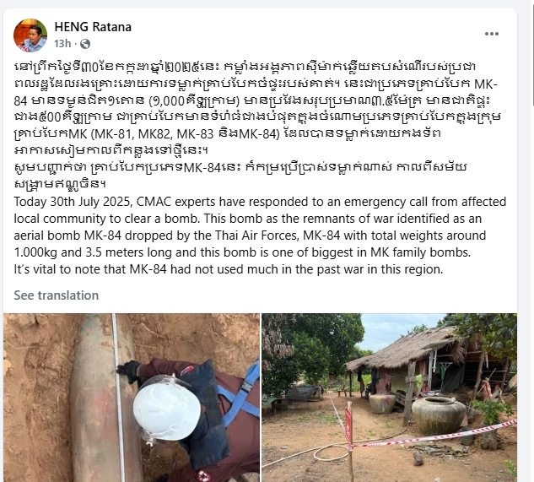The width and height of the screenshot is (534, 482).
Task: Click the 'CMAC experts' text in post
Action: (175, 202)
